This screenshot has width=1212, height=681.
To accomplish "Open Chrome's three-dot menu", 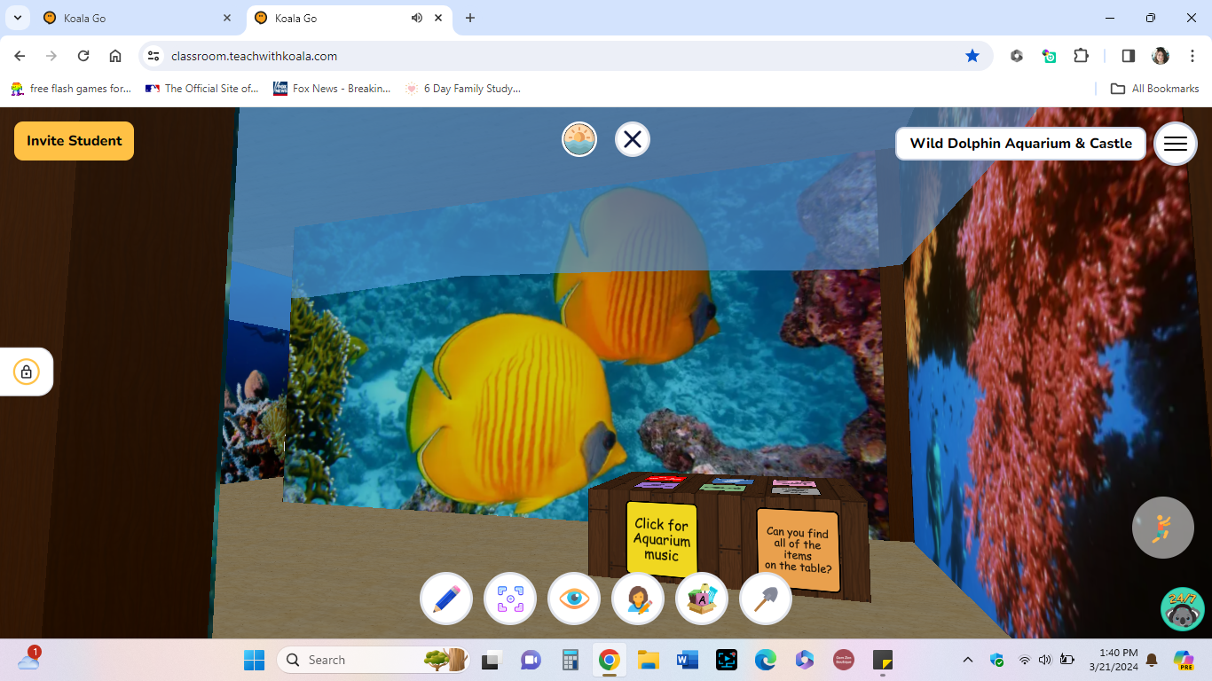I will point(1192,55).
